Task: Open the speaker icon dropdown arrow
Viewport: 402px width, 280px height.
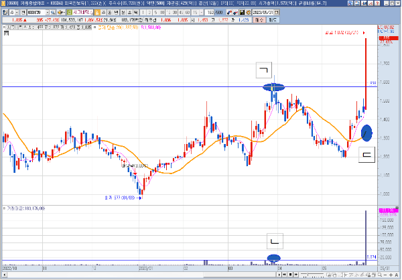Action: 64,12
